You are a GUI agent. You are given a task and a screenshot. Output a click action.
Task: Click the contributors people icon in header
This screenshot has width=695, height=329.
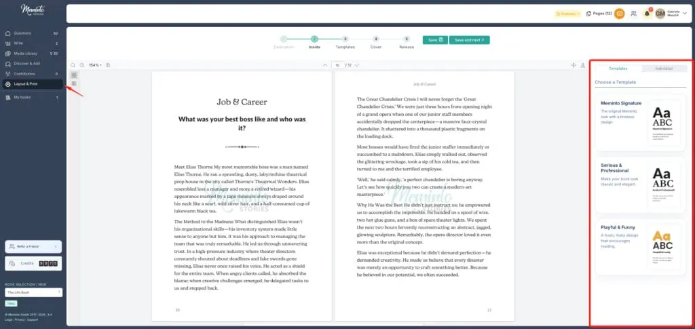(x=634, y=14)
